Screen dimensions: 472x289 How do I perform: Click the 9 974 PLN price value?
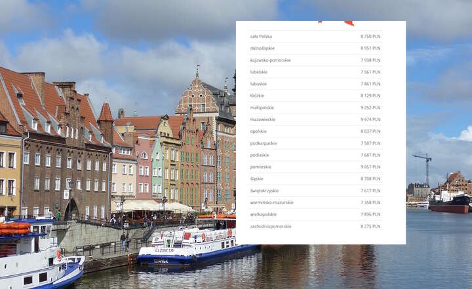click(x=370, y=120)
